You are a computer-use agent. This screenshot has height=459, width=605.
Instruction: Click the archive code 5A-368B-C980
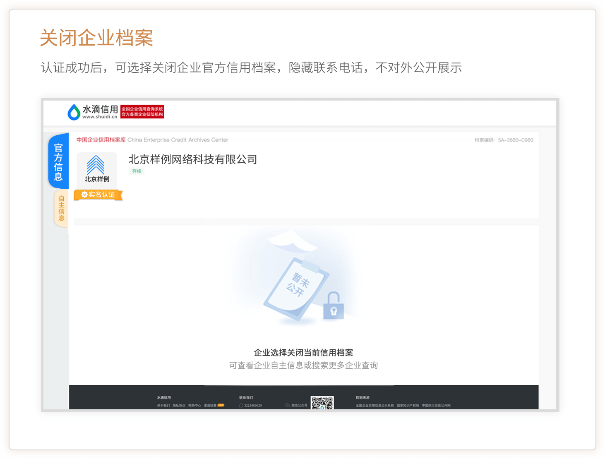515,140
